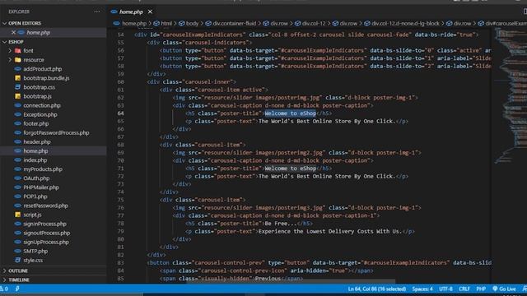
Task: Open myProducts.php file
Action: [43, 169]
